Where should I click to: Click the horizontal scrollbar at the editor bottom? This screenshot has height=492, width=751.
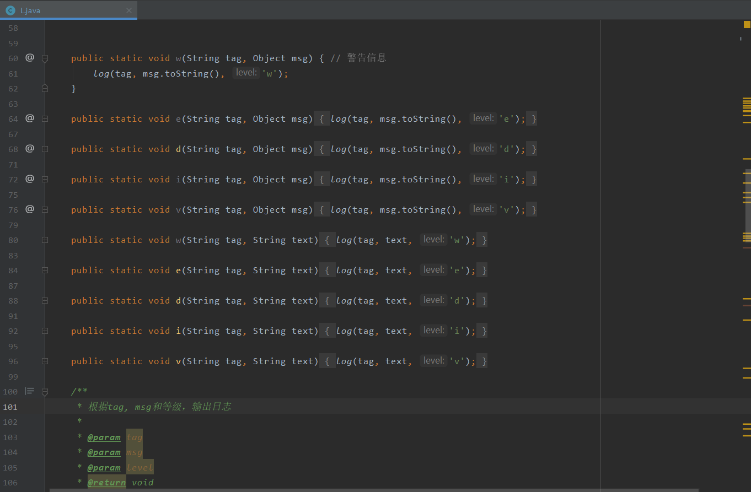point(374,490)
